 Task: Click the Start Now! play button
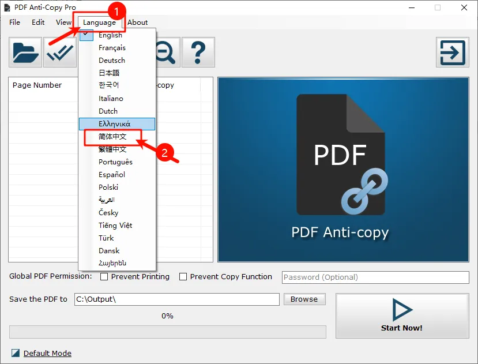pos(402,316)
